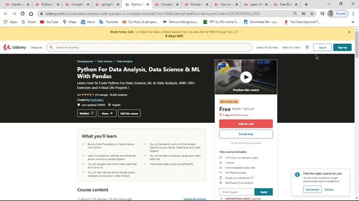Click the browser forward arrow

click(x=14, y=13)
